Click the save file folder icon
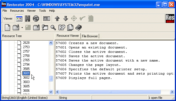 [36, 27]
